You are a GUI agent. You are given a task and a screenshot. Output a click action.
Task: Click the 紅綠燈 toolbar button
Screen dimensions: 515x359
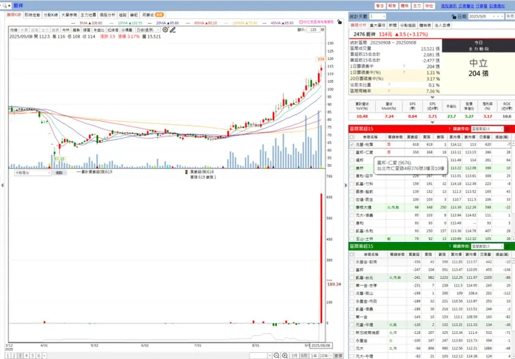click(x=113, y=30)
